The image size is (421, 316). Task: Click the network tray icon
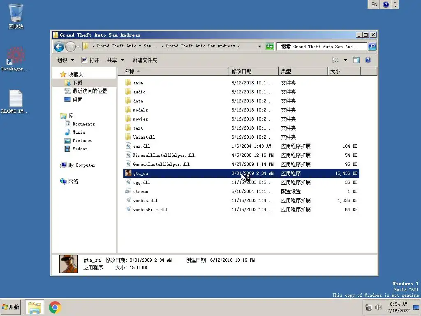(x=369, y=307)
